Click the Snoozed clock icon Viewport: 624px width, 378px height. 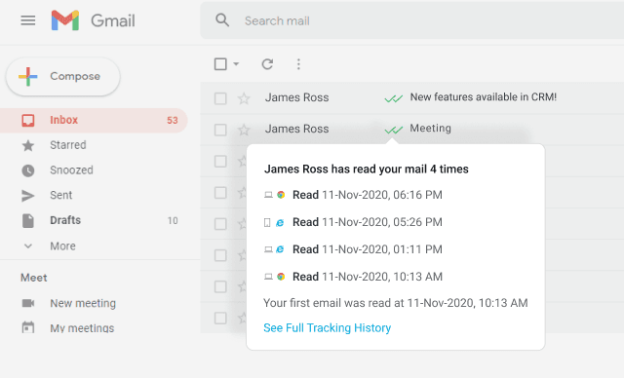pyautogui.click(x=28, y=170)
